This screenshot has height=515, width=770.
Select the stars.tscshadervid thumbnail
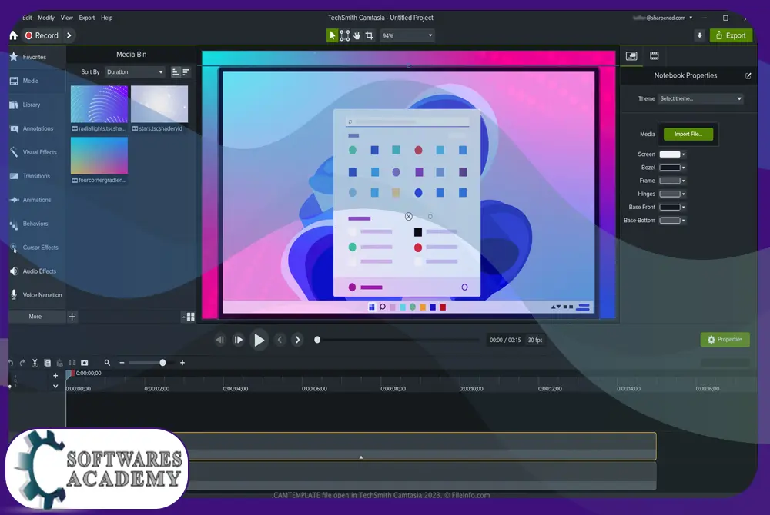[159, 104]
